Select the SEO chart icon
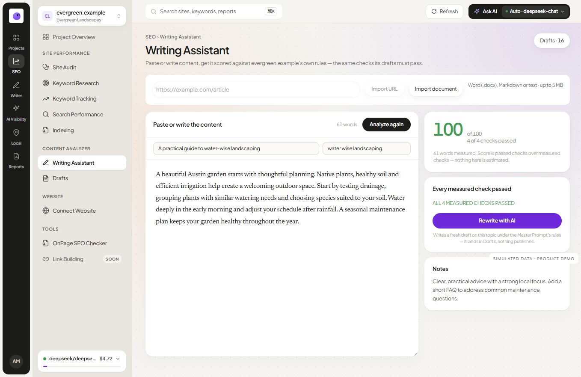 (16, 61)
